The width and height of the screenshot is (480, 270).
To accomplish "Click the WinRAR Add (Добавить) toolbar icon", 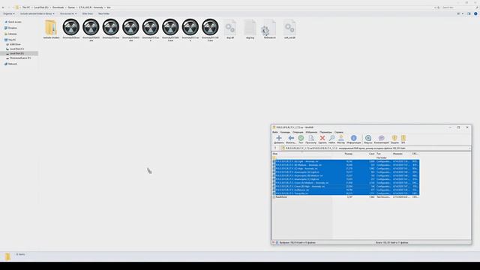I will [278, 139].
